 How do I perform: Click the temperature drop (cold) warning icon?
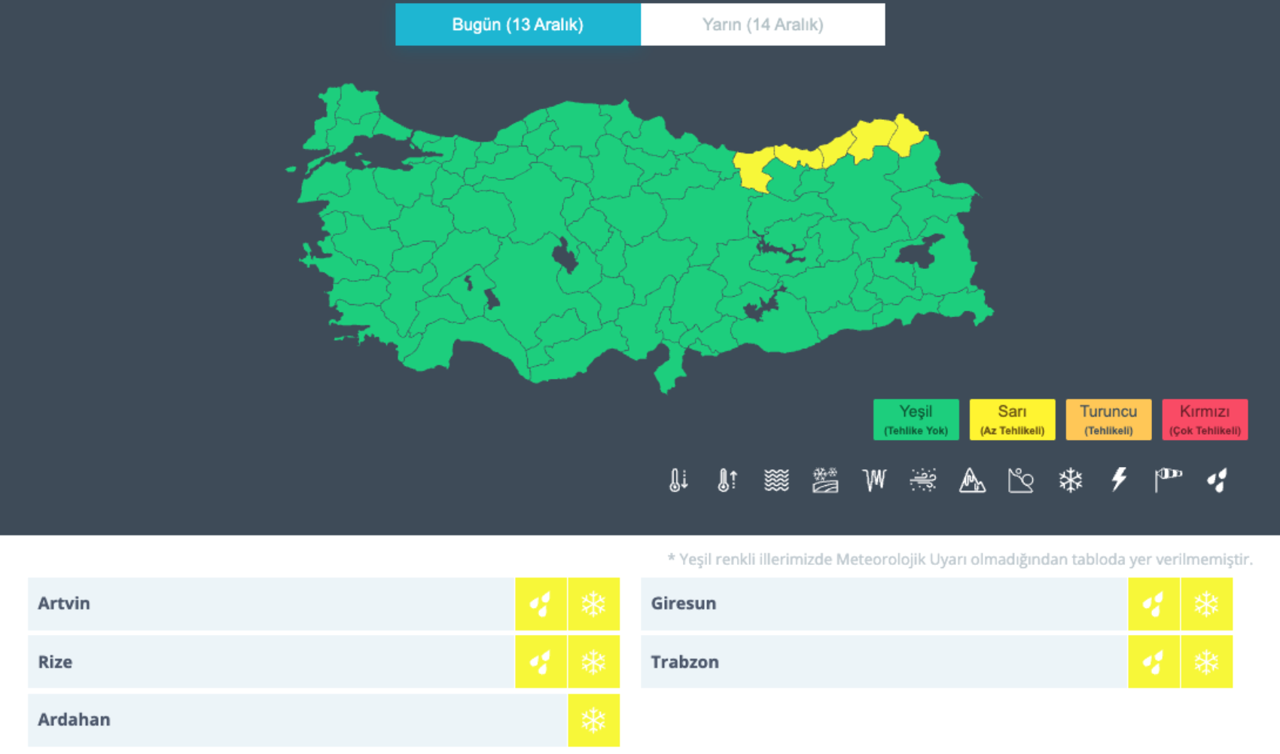click(x=678, y=480)
